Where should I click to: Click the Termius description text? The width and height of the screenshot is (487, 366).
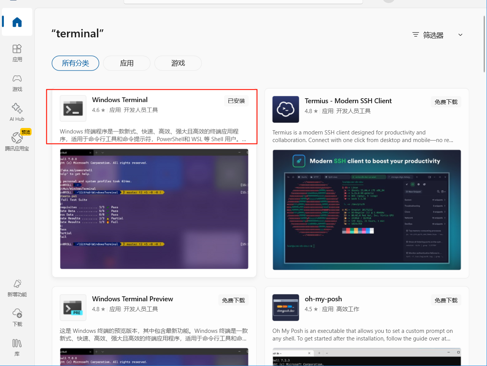(363, 136)
